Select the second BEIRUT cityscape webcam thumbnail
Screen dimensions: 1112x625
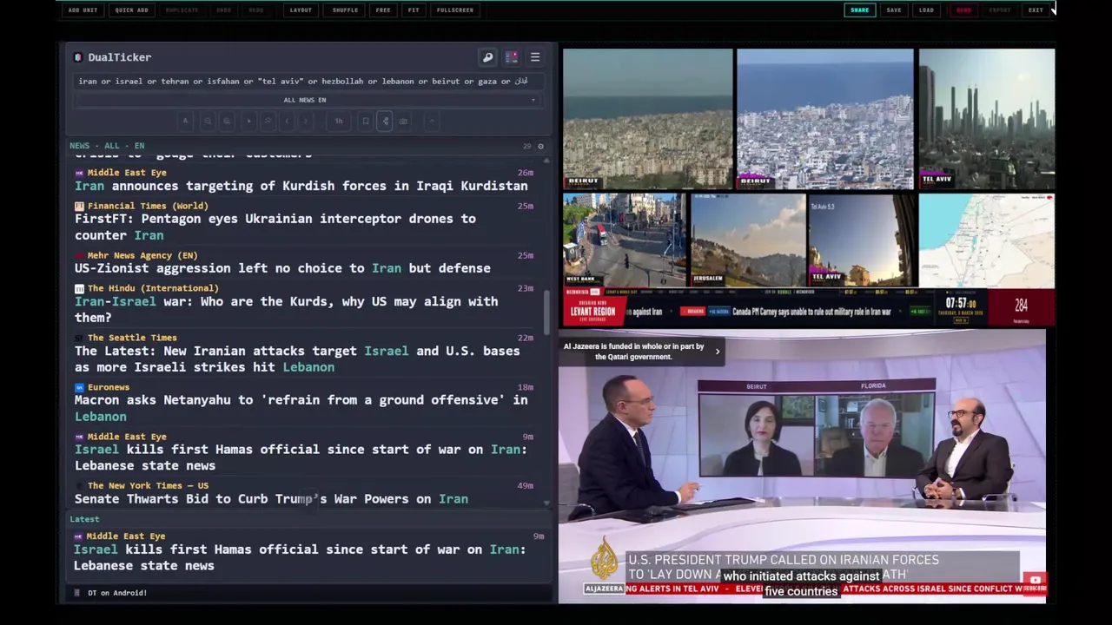(825, 119)
